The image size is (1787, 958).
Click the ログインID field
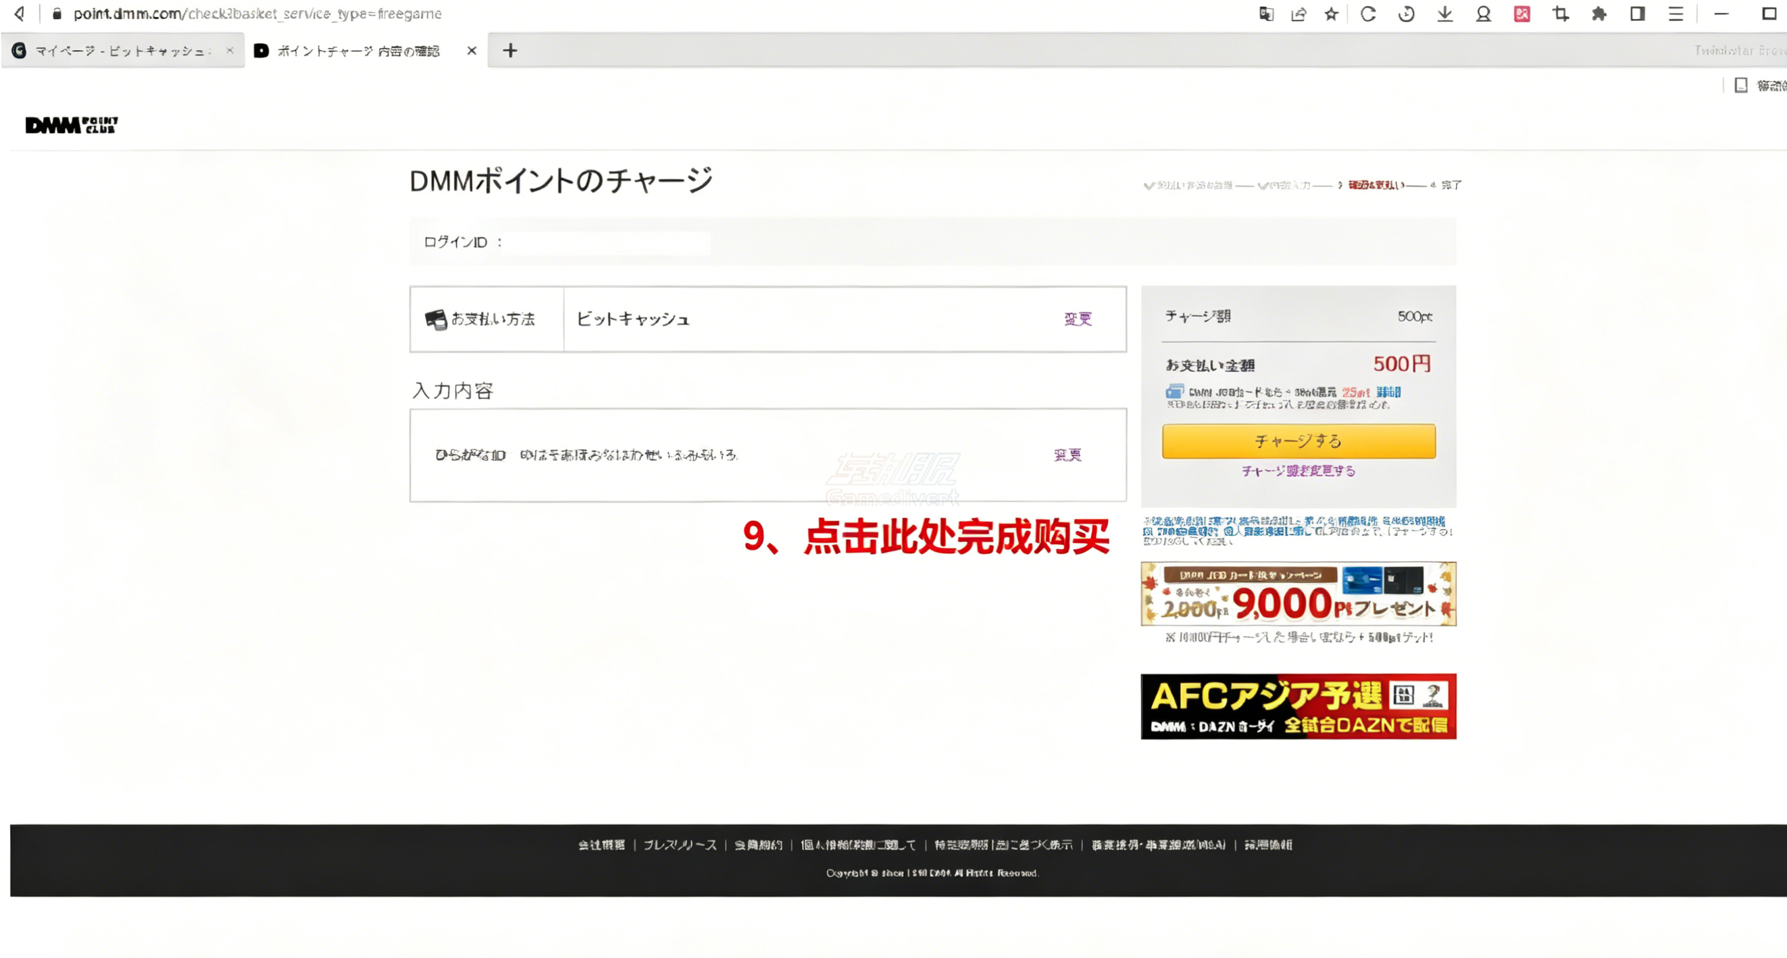607,243
